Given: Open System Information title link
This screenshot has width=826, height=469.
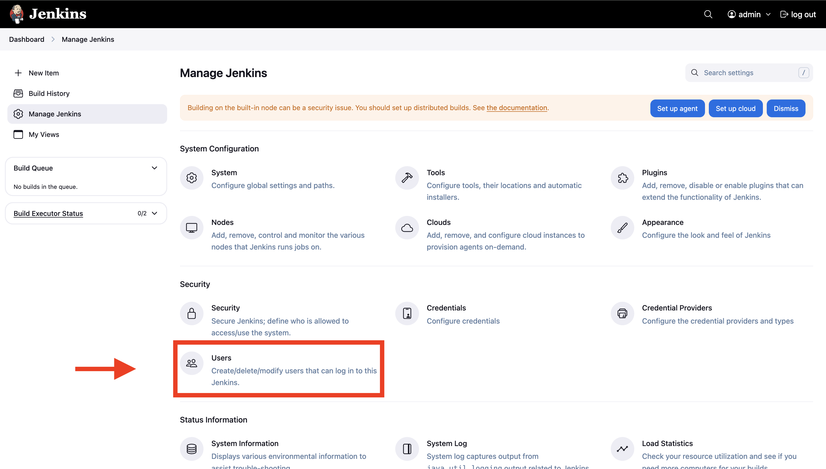Looking at the screenshot, I should pos(245,444).
